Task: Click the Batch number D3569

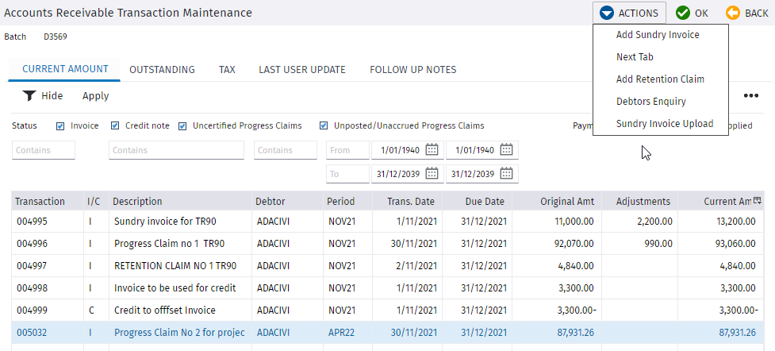Action: (x=56, y=37)
